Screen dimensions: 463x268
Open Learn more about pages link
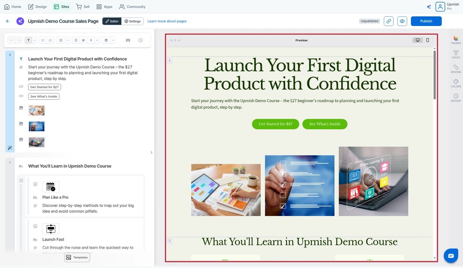tap(167, 21)
